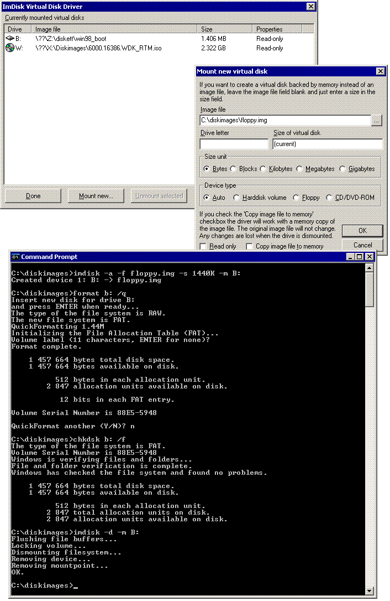The image size is (390, 601).
Task: Sort by Properties column header
Action: 277,29
